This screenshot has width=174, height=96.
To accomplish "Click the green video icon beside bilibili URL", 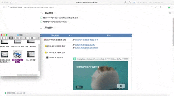I will [x=74, y=59].
